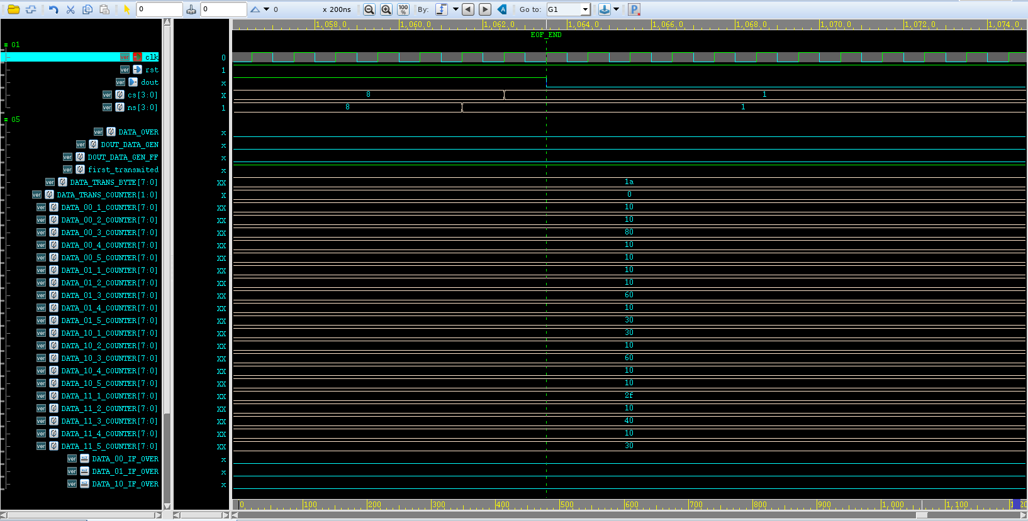Search forward to next edge
1028x521 pixels.
point(485,9)
